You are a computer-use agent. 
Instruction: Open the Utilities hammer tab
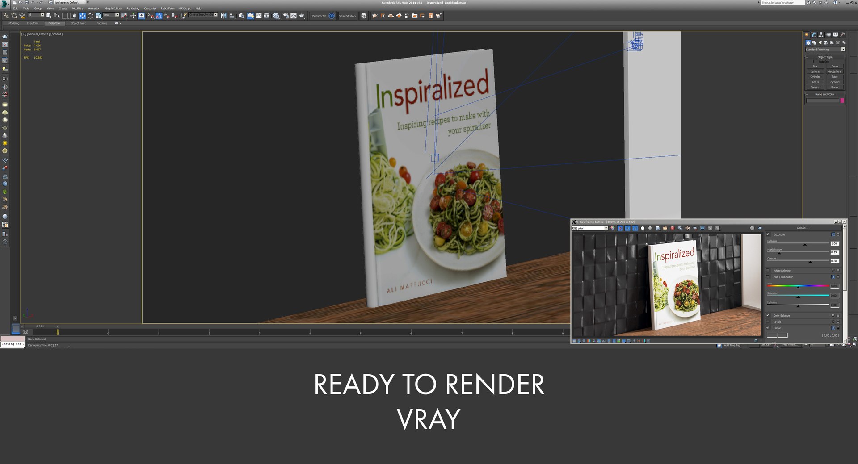tap(843, 34)
